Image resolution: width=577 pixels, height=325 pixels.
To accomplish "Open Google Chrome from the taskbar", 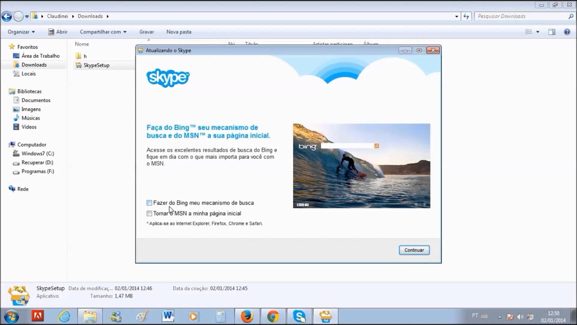I will pyautogui.click(x=273, y=316).
